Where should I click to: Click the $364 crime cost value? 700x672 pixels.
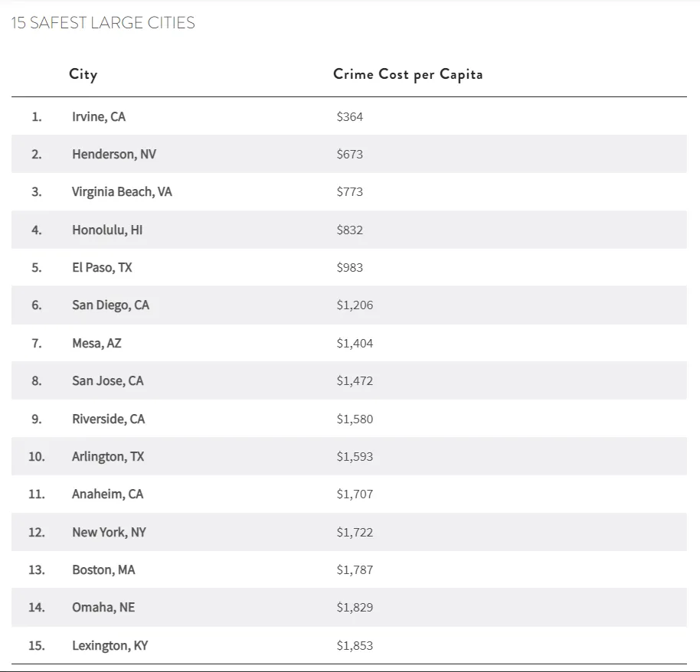click(350, 117)
